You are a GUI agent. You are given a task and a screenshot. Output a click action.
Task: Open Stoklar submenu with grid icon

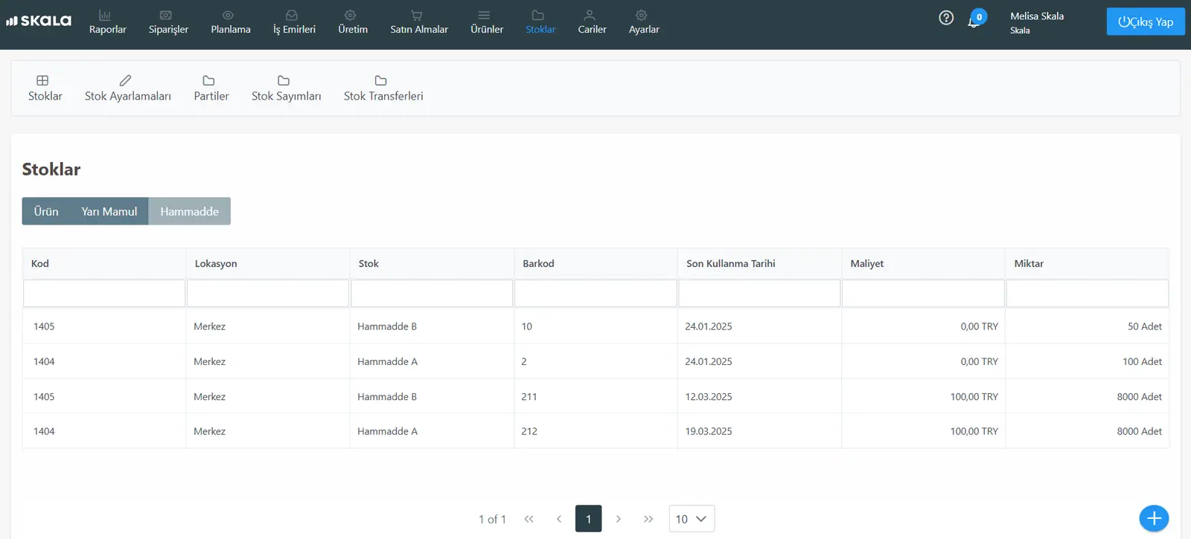click(x=45, y=88)
